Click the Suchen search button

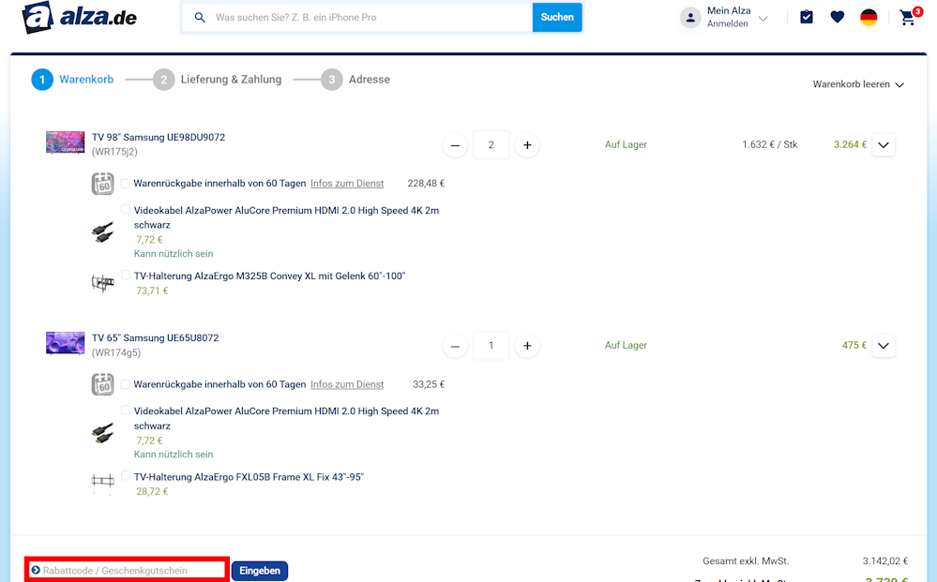point(557,17)
